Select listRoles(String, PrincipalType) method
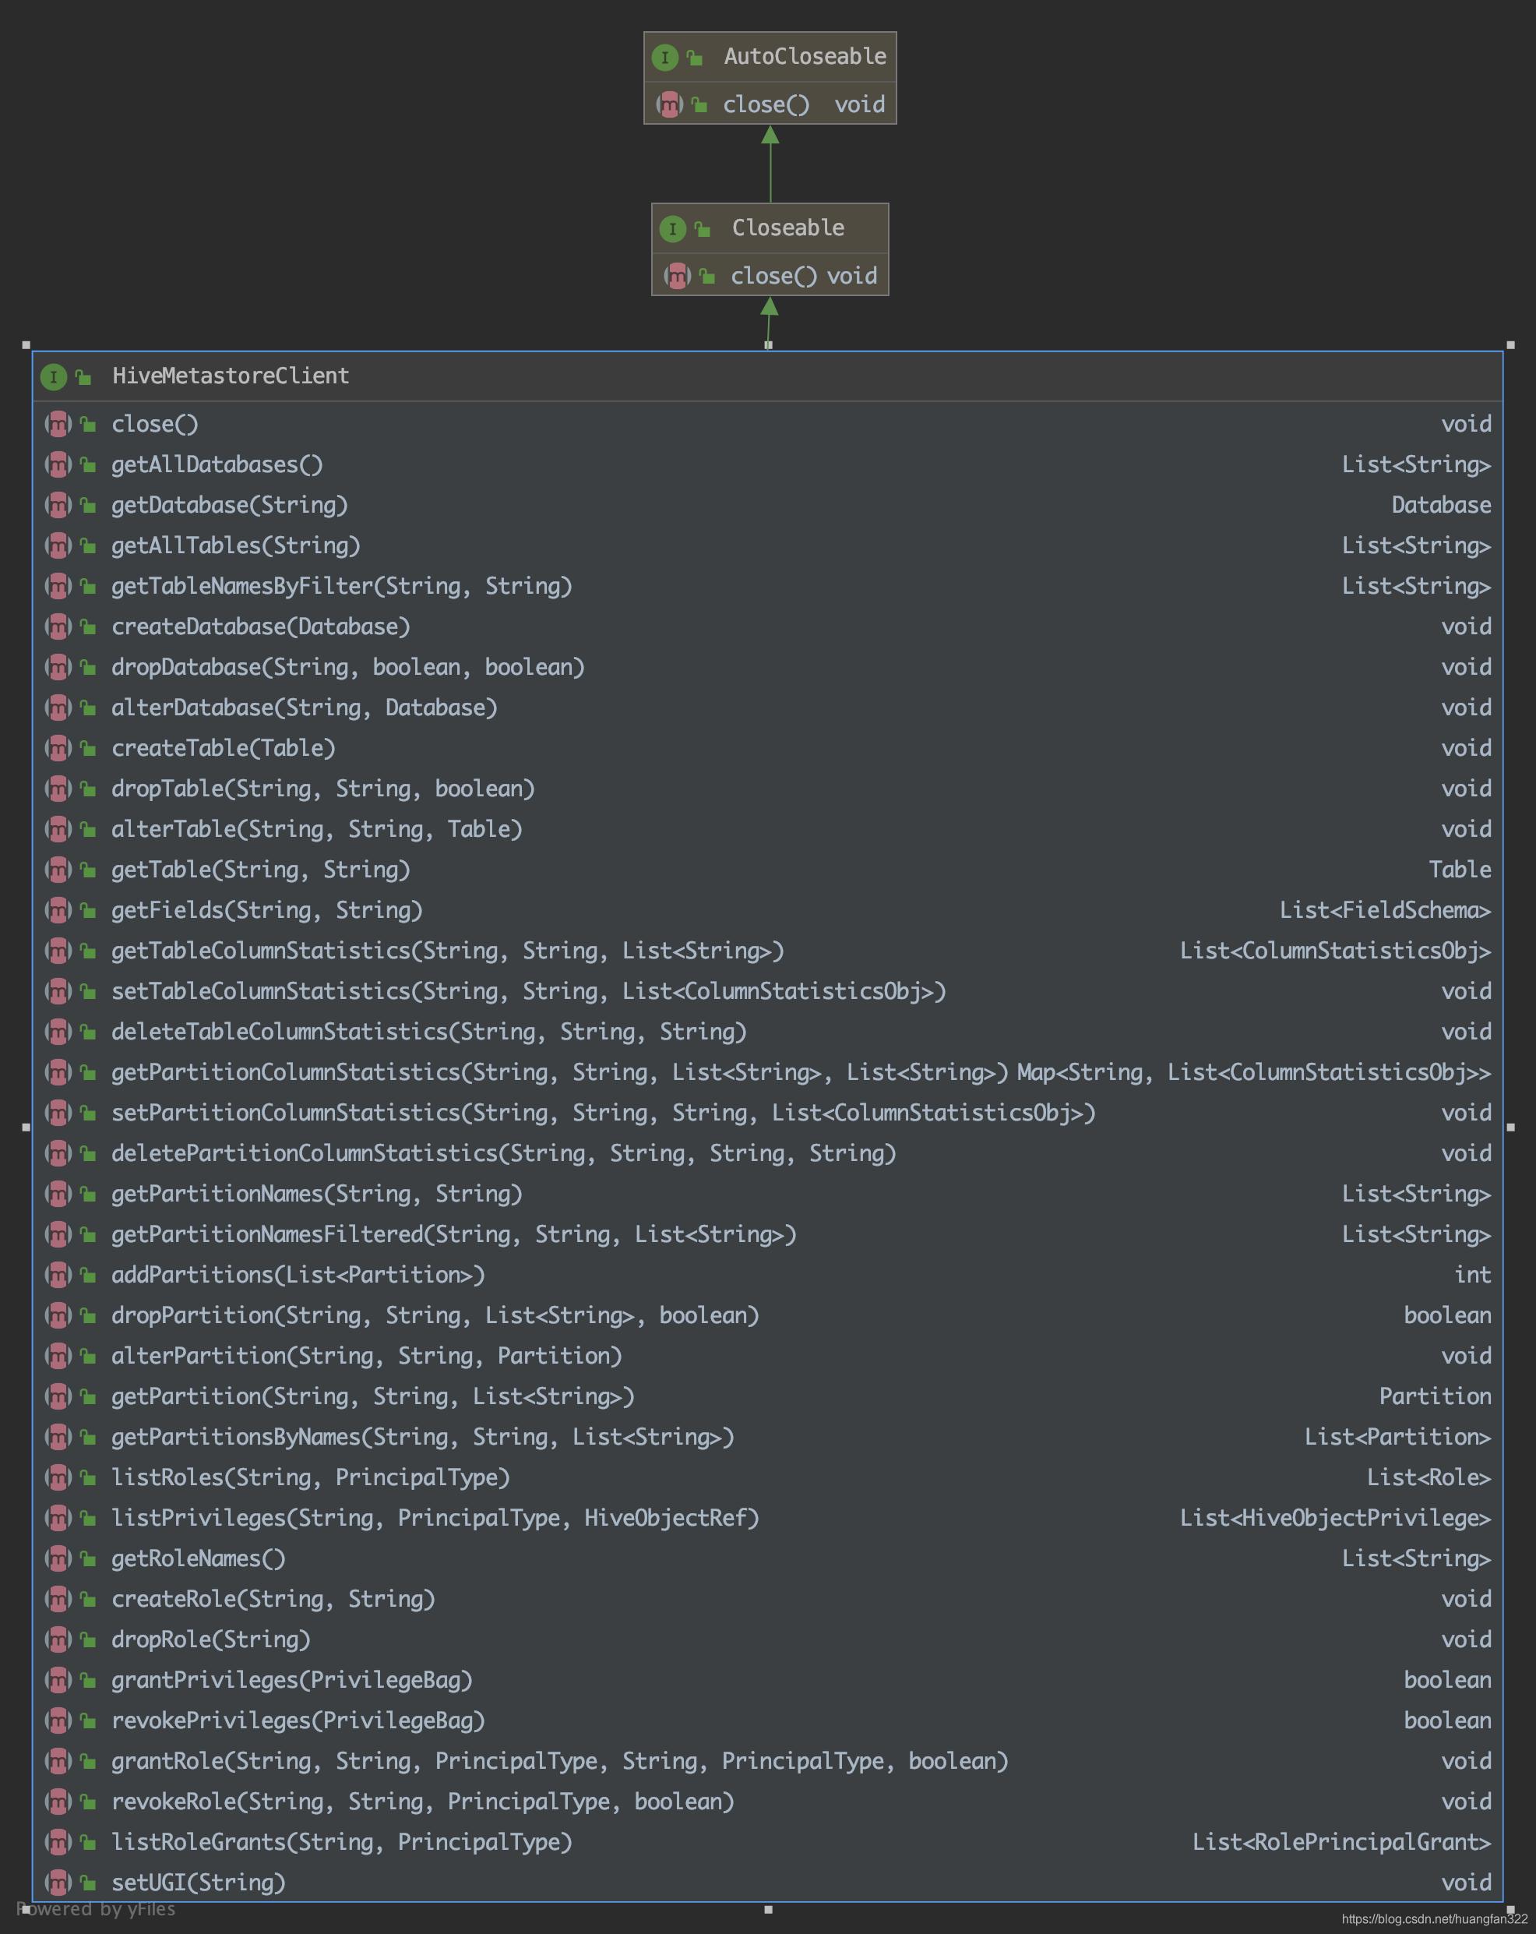1536x1934 pixels. (310, 1477)
